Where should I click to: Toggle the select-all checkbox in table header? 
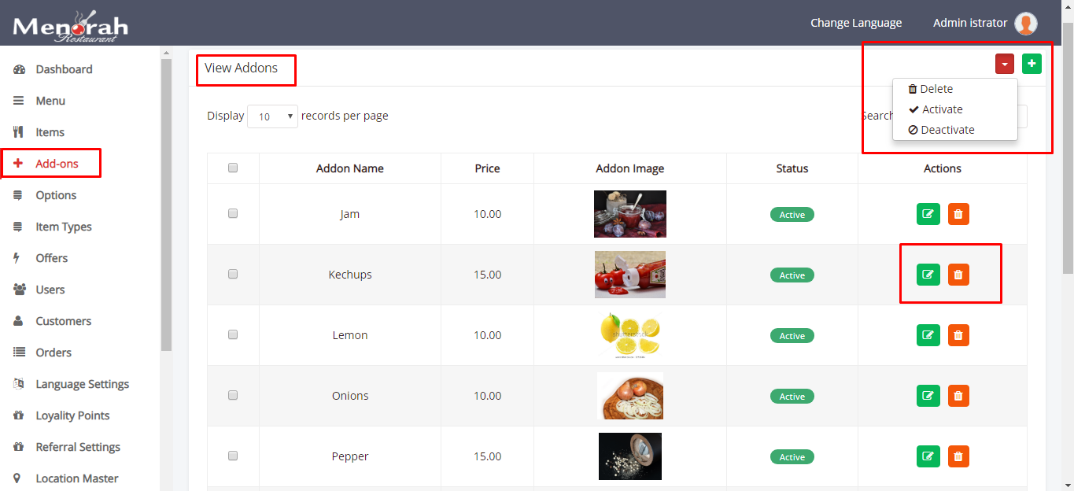click(x=233, y=168)
